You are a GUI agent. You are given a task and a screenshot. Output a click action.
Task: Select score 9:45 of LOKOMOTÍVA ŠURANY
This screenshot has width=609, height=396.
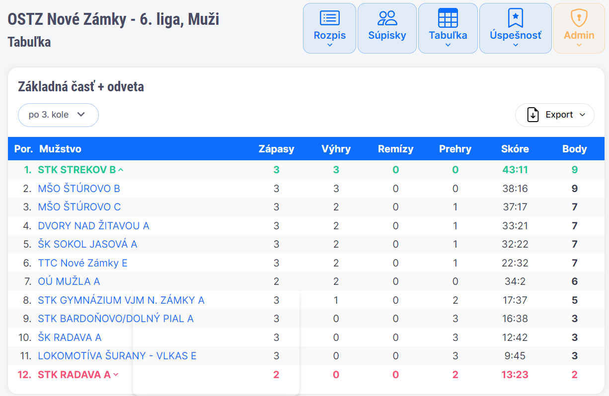515,356
